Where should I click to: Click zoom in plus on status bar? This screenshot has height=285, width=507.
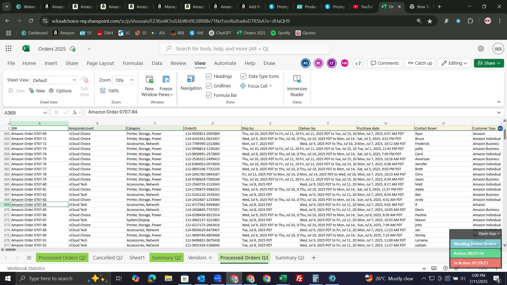point(496,269)
